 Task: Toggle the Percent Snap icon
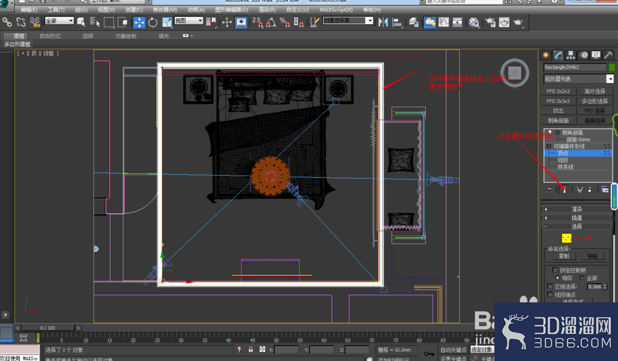click(x=284, y=22)
